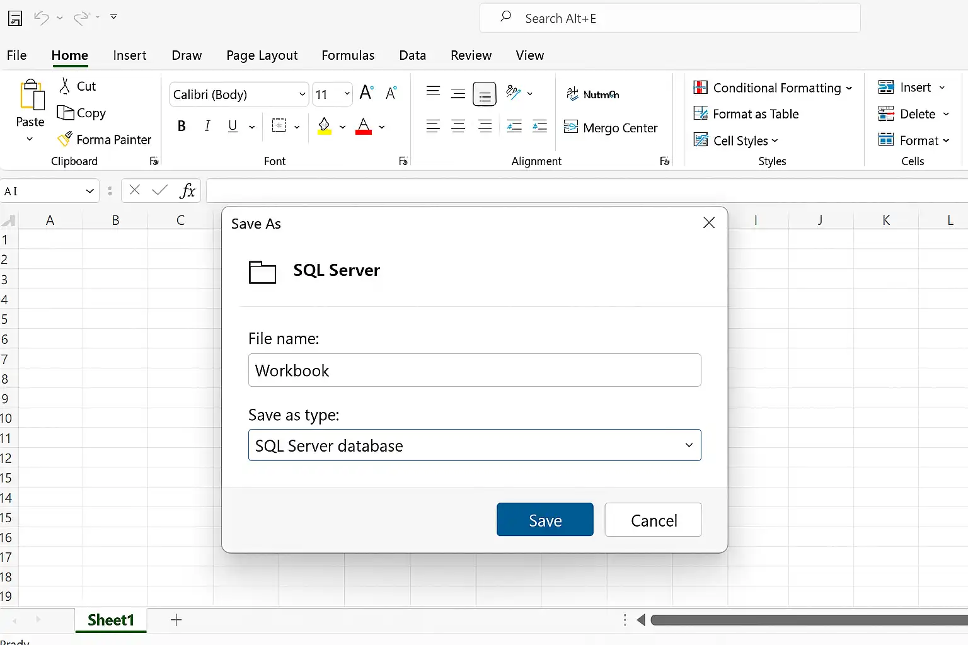Click the Save icon in the quick access toolbar
The image size is (968, 645).
pos(15,18)
